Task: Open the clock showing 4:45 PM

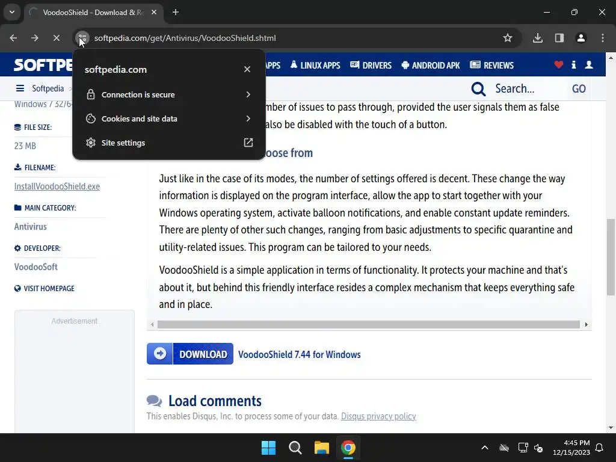Action: coord(571,448)
